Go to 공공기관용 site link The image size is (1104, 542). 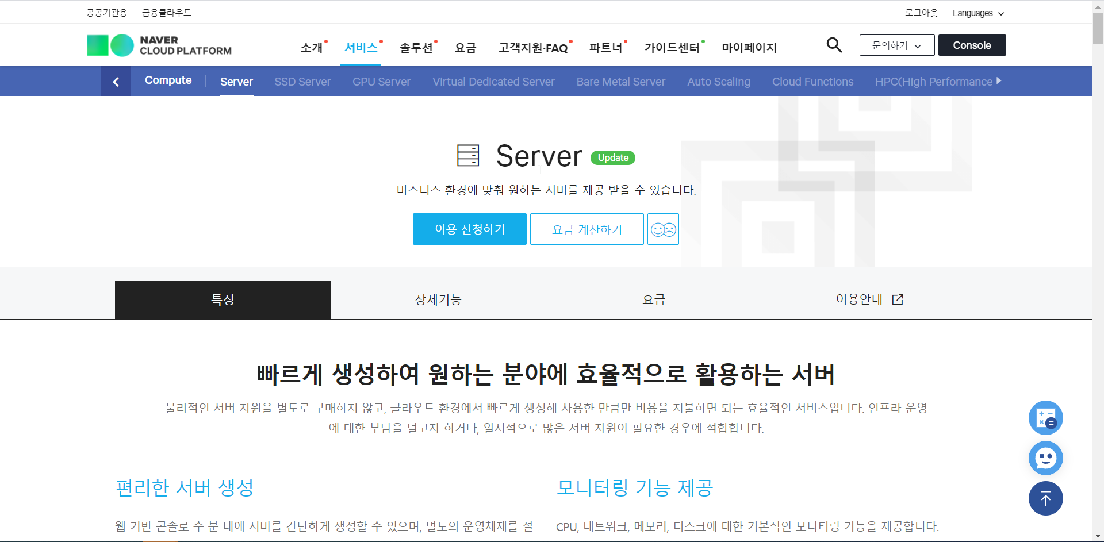click(x=106, y=13)
